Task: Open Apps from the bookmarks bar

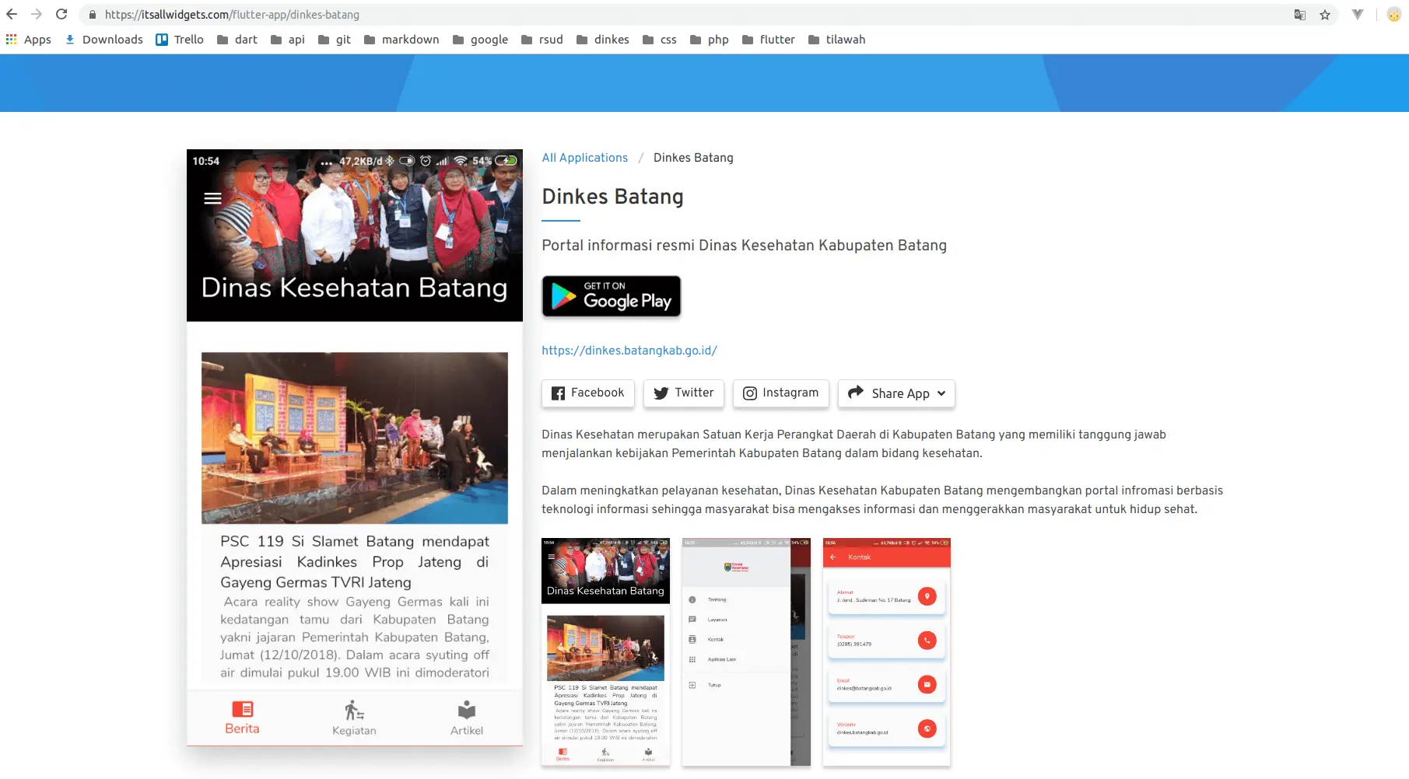Action: pyautogui.click(x=30, y=39)
